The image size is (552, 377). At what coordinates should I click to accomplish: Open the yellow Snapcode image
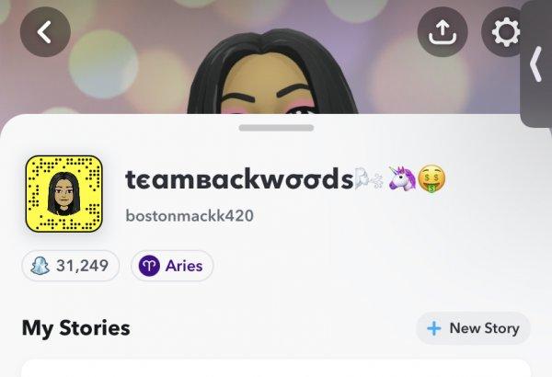[64, 194]
